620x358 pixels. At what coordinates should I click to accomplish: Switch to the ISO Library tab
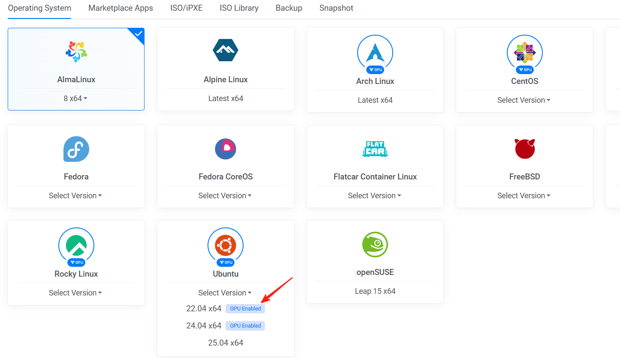click(239, 8)
